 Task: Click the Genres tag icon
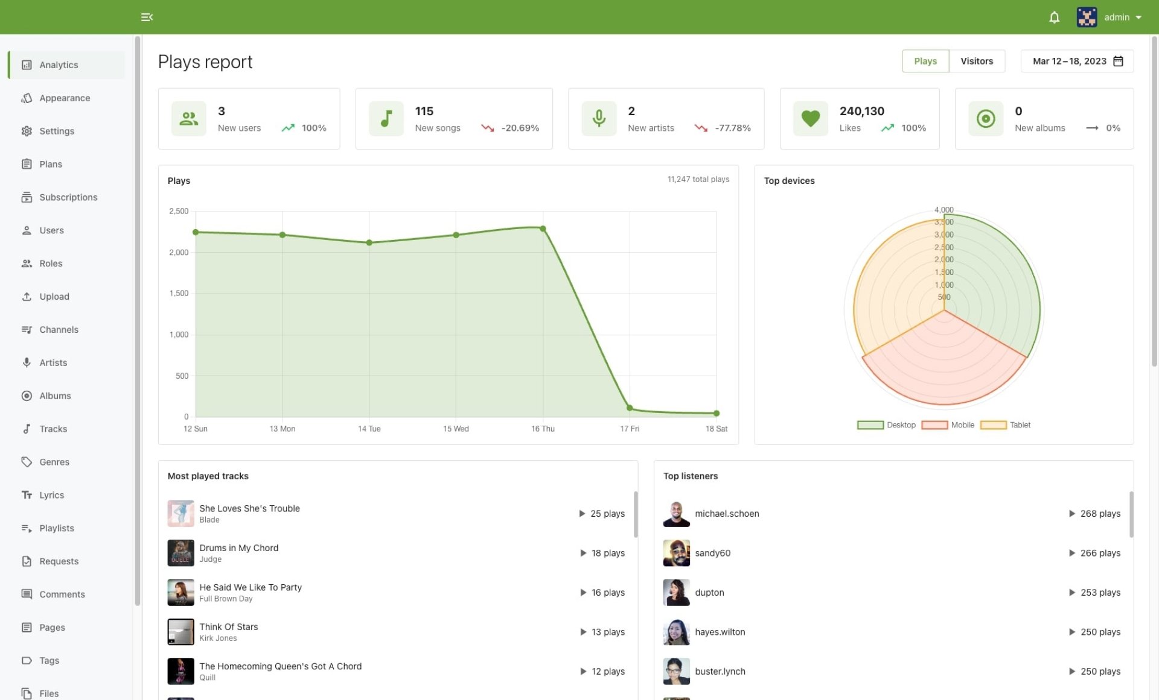[27, 462]
